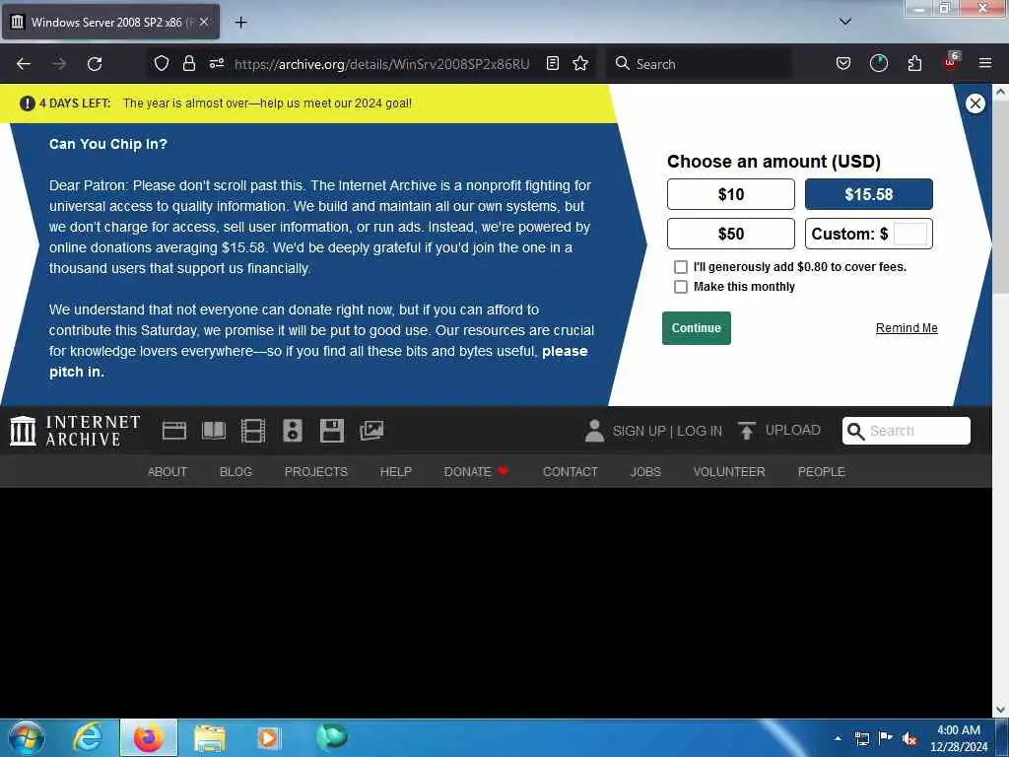Viewport: 1009px width, 757px height.
Task: Open the PROJECTS menu item
Action: pos(316,472)
